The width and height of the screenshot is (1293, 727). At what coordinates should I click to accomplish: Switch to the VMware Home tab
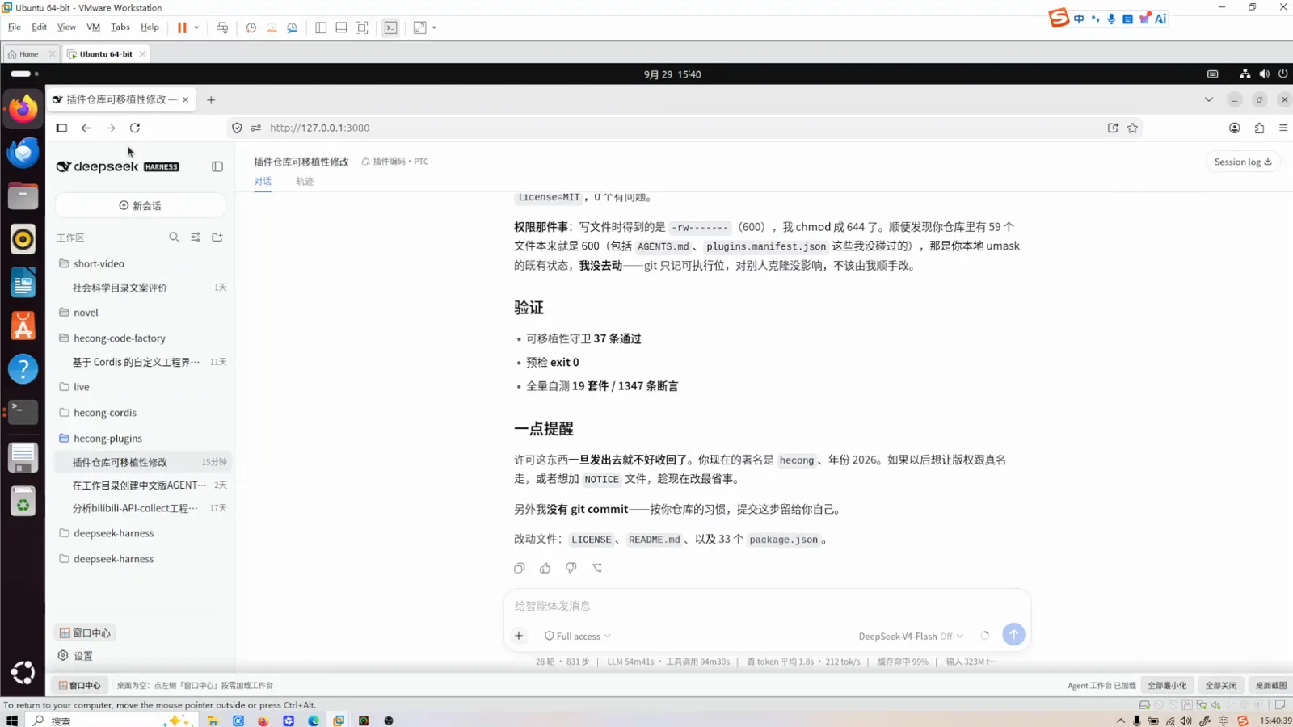[x=29, y=54]
